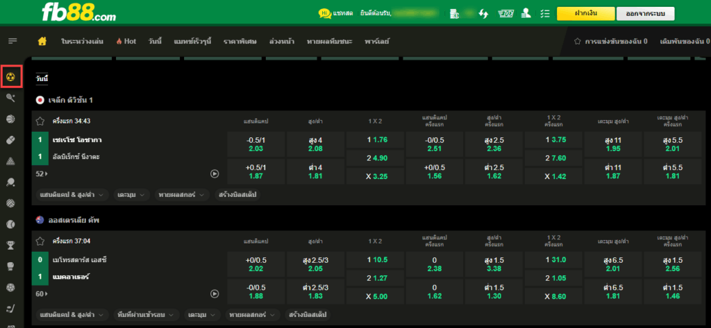This screenshot has width=711, height=328.
Task: Open ทายผลสกอร์ dropdown in ออสเตรเลีย คัพ match
Action: pyautogui.click(x=253, y=314)
